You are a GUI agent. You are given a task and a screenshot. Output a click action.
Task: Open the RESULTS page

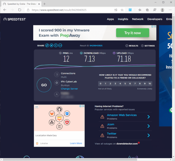[x=132, y=46]
